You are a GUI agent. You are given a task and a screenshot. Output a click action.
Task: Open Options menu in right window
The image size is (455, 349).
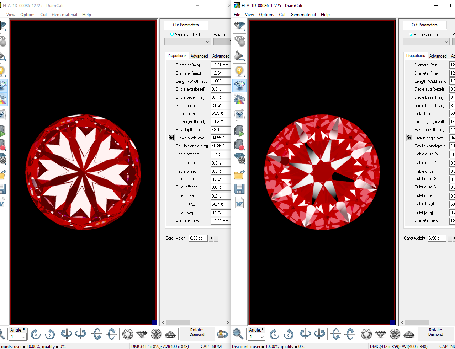pyautogui.click(x=266, y=15)
